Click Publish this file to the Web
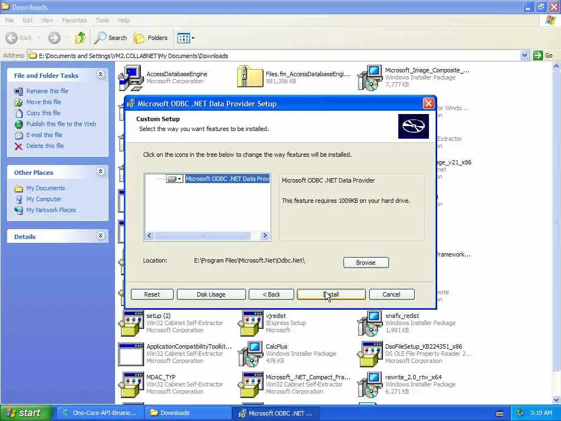561x421 pixels. tap(61, 124)
